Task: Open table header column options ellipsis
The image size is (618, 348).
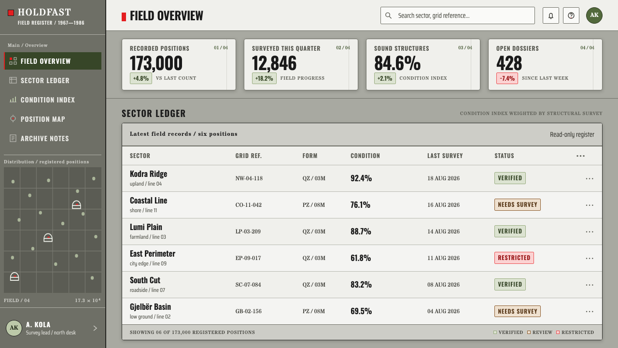Action: (581, 156)
